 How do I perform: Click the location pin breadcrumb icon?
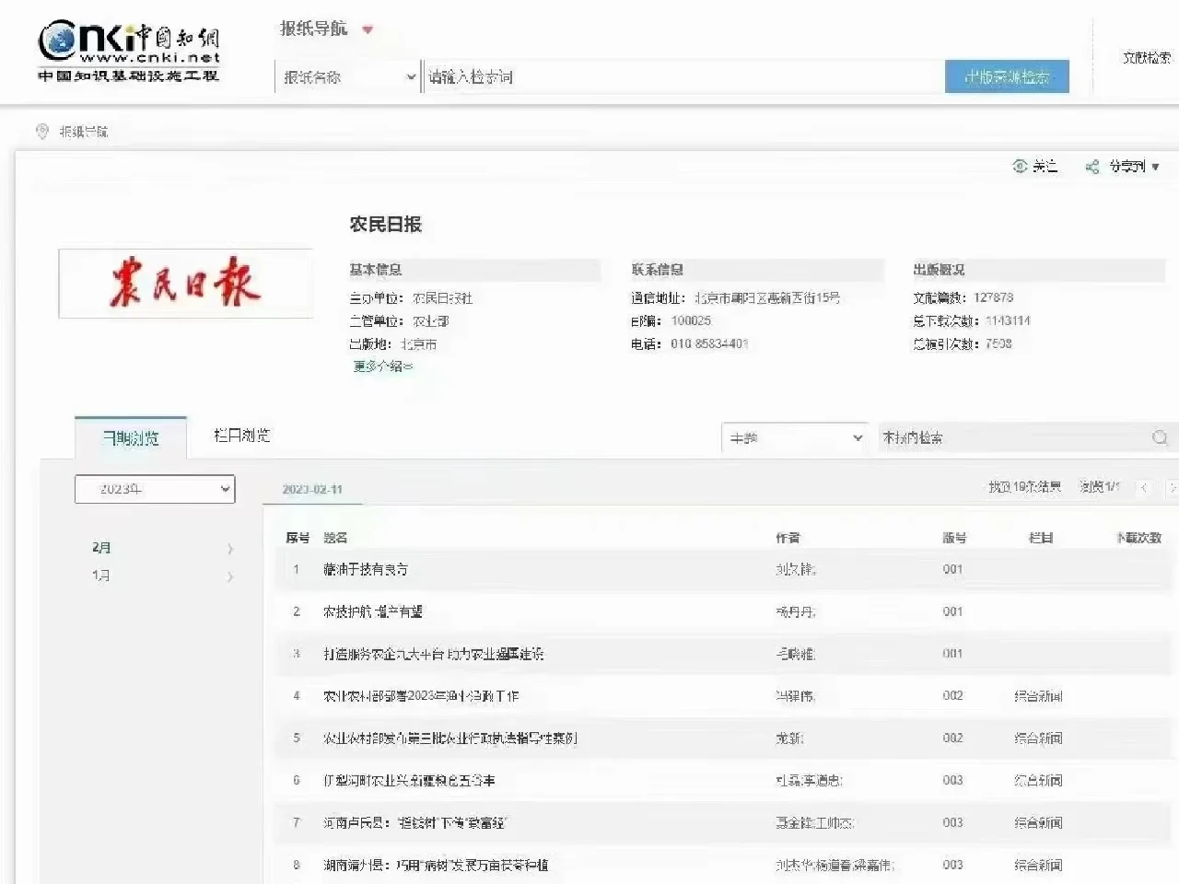pos(41,132)
